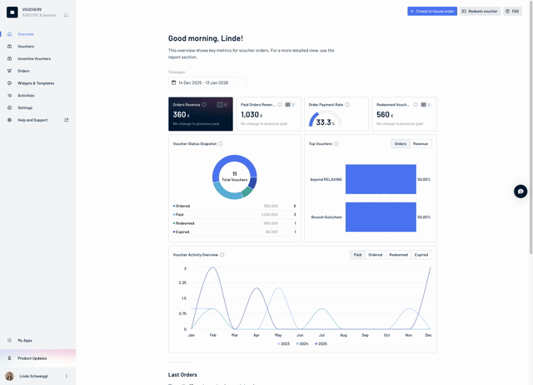Click the Redeem voucher button

click(x=481, y=12)
